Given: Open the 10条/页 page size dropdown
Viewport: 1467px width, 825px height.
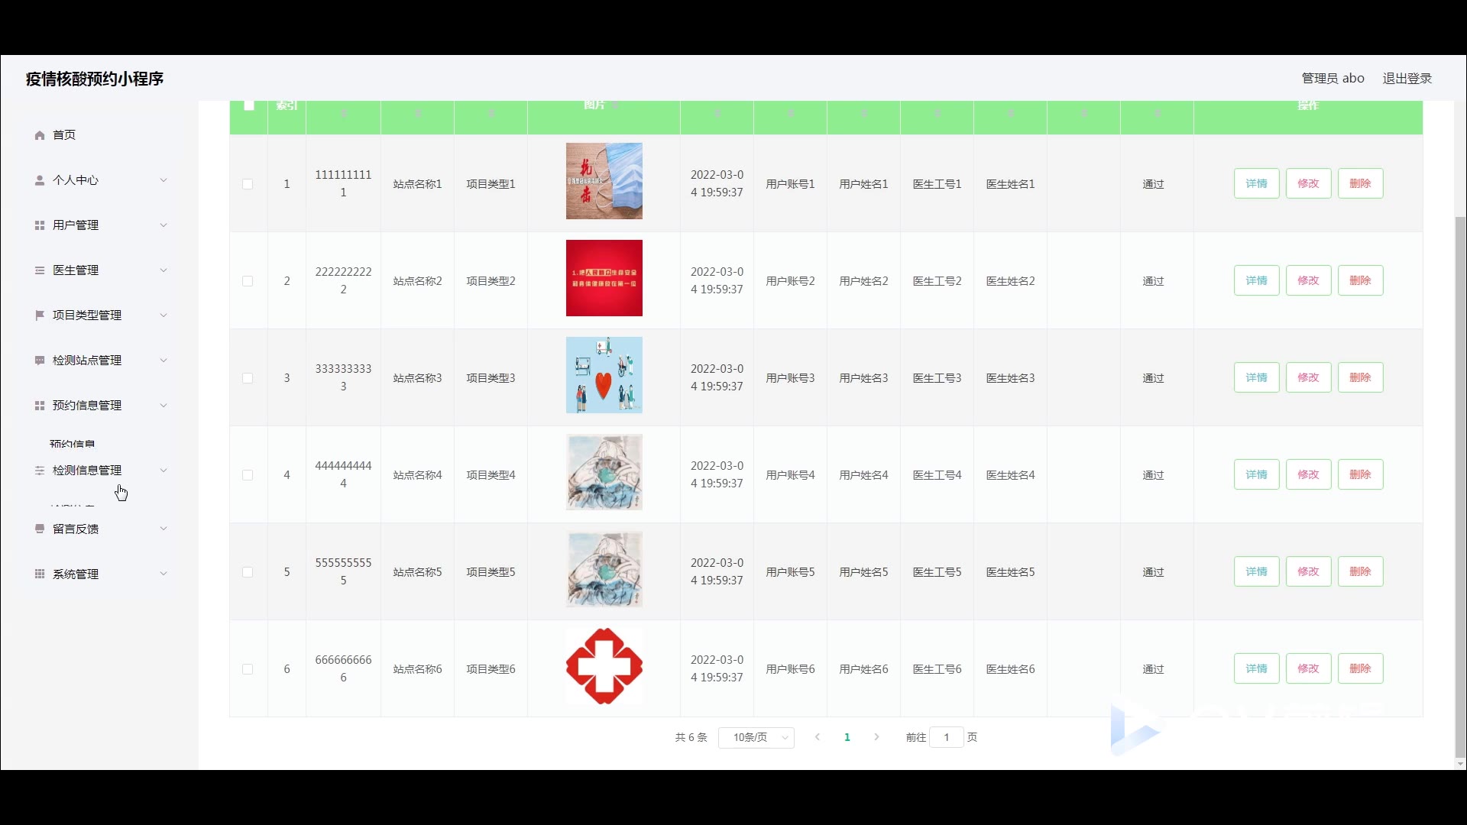Looking at the screenshot, I should point(756,737).
